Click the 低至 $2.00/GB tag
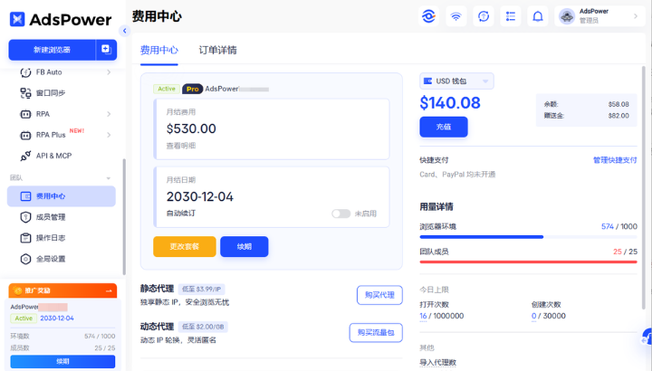The image size is (652, 371). click(203, 327)
